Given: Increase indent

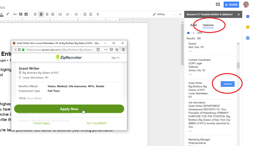Looking at the screenshot, I should [91, 14].
